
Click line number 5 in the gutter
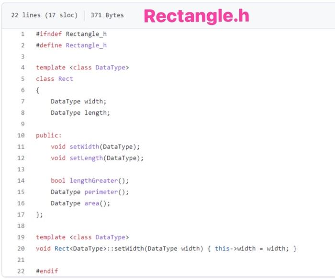[x=22, y=79]
